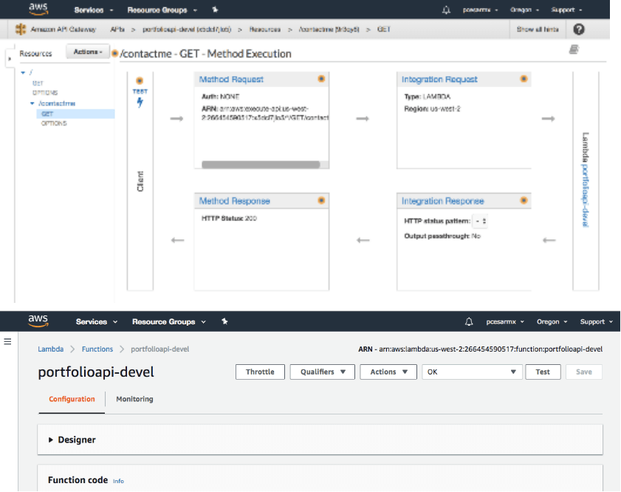
Task: Open the OK test event selector
Action: pyautogui.click(x=472, y=372)
